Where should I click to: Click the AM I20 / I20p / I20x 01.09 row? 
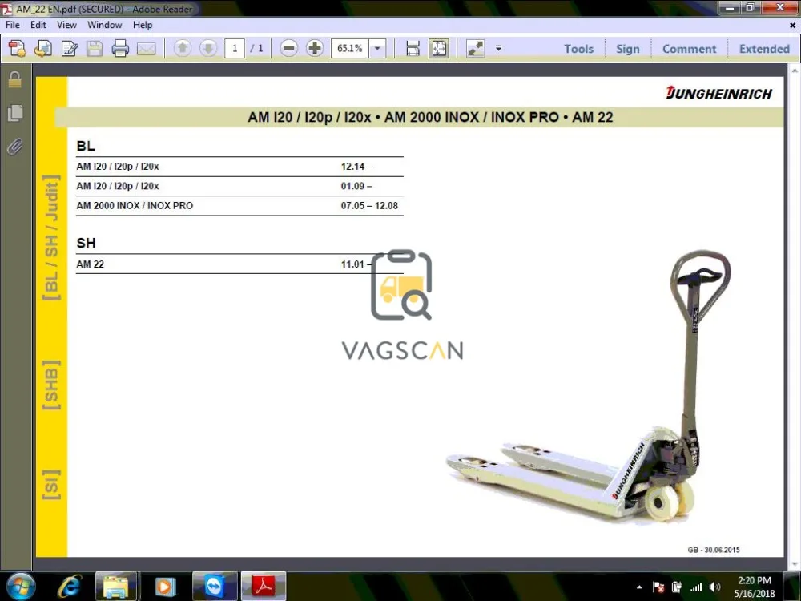239,186
